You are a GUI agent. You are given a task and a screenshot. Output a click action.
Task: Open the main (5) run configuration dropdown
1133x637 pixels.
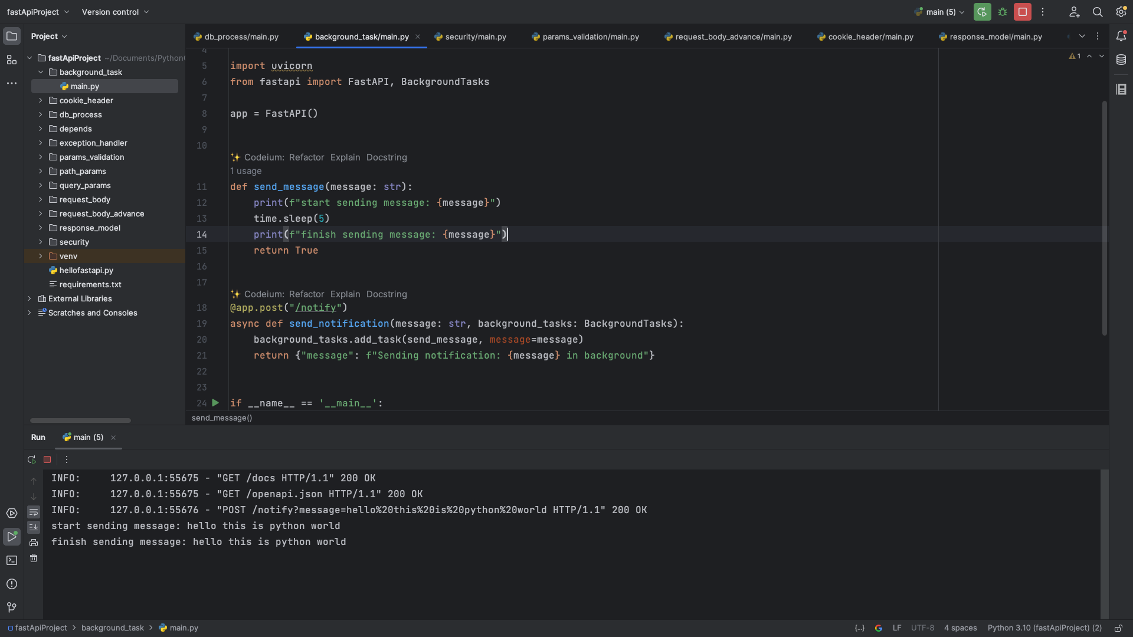tap(940, 12)
